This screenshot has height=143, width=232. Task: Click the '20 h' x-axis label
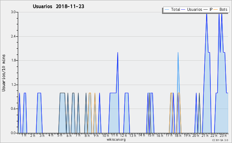pos(196,135)
